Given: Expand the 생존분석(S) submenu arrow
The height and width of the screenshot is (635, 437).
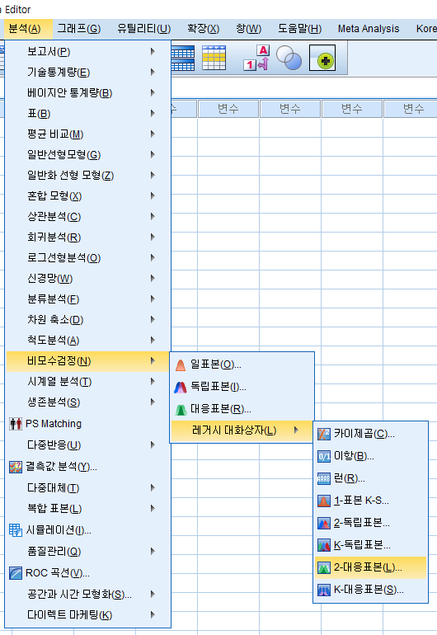Looking at the screenshot, I should click(153, 402).
